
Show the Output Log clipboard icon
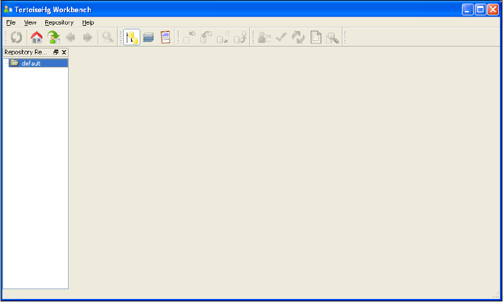[x=165, y=37]
